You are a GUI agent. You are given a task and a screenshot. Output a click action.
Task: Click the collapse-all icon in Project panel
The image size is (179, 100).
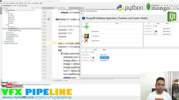(x=35, y=8)
